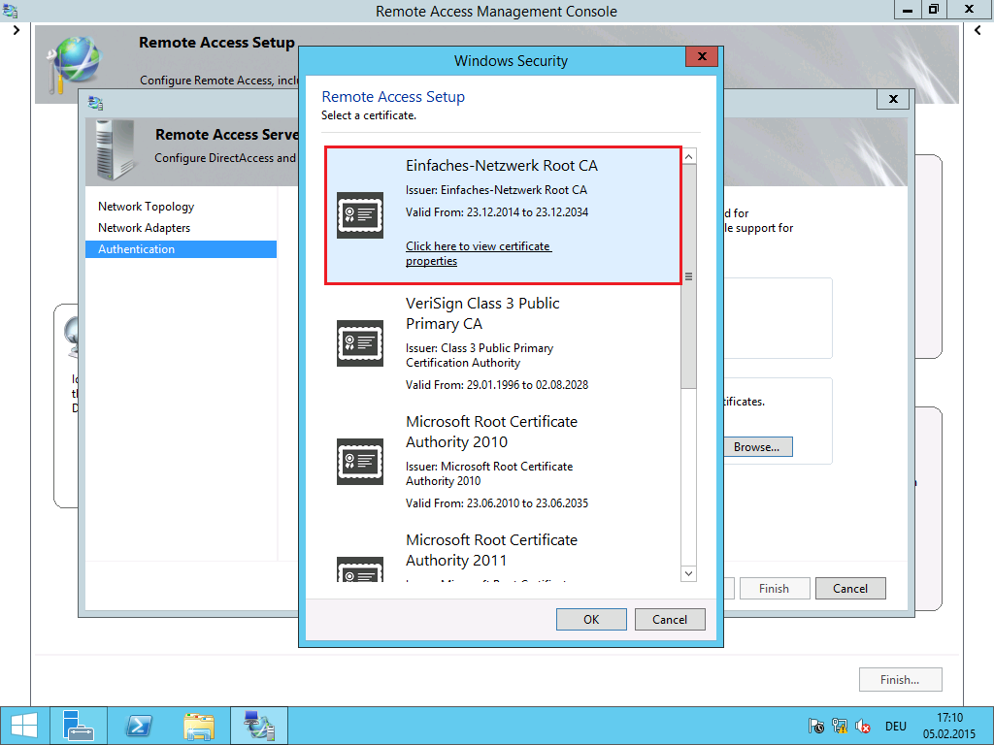Click Finish in the Remote Access Server Setup wizard
Image resolution: width=994 pixels, height=745 pixels.
pos(774,589)
